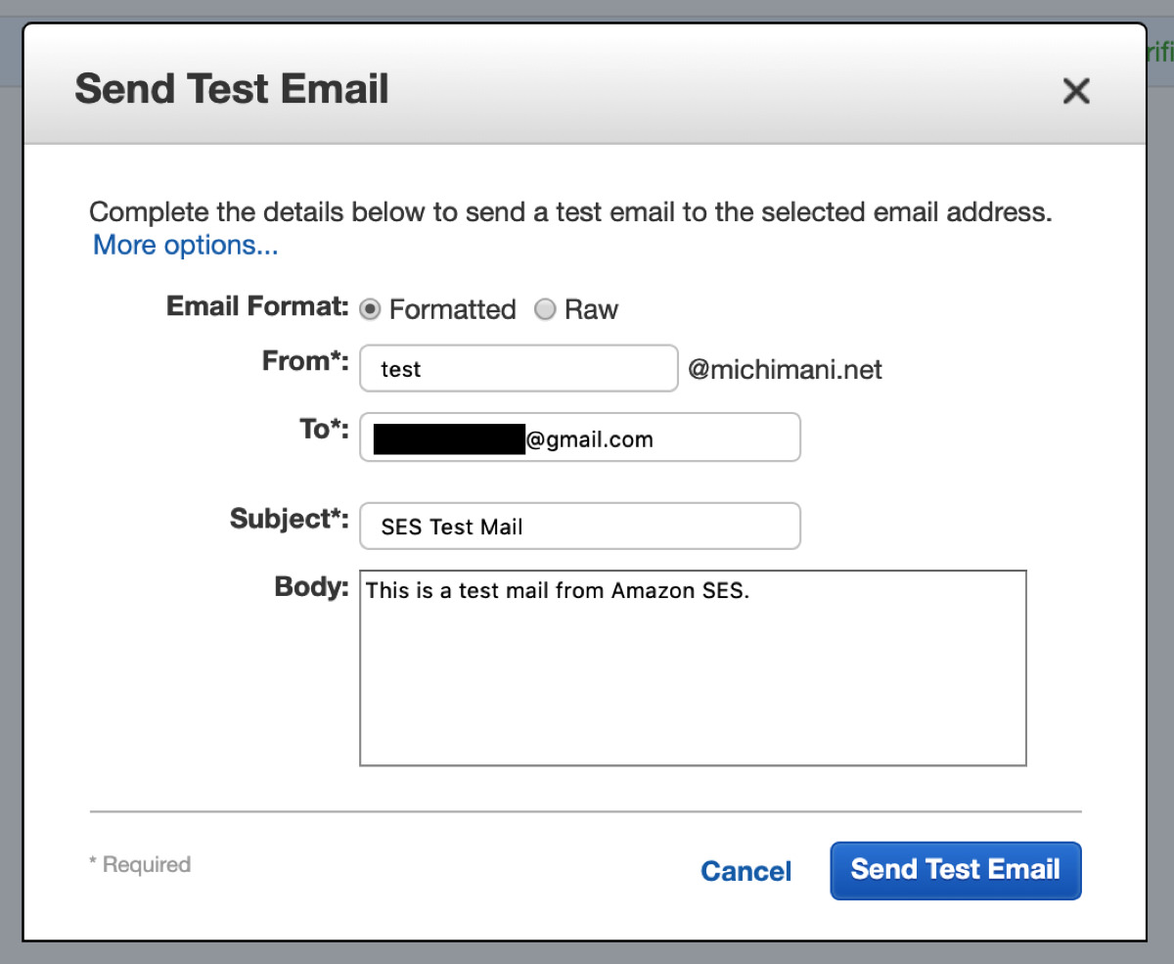Select the Subject field containing SES Test Mail
The width and height of the screenshot is (1174, 964).
tap(579, 526)
